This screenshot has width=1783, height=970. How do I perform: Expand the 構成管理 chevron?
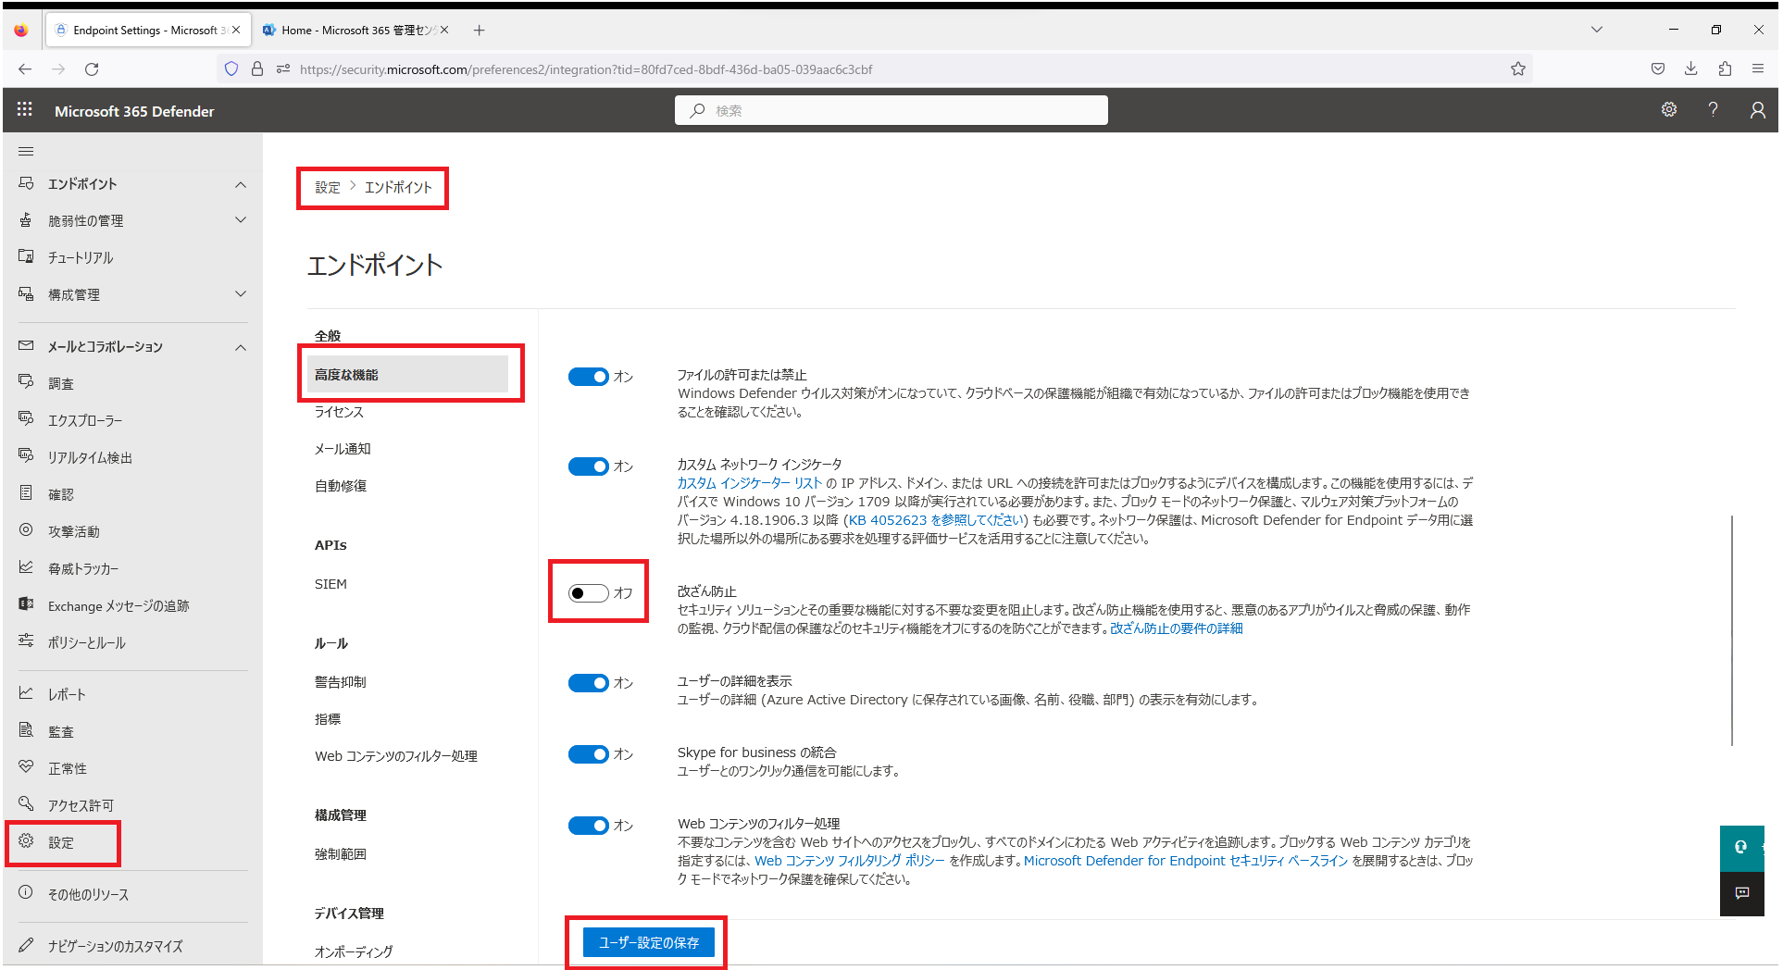click(x=241, y=294)
